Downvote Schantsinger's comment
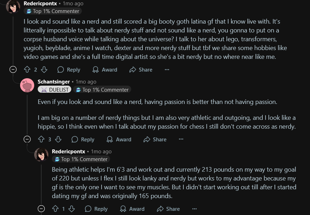This screenshot has width=310, height=215. point(59,140)
